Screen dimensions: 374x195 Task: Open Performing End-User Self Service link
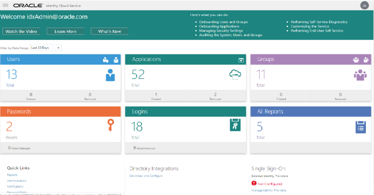pos(317,30)
